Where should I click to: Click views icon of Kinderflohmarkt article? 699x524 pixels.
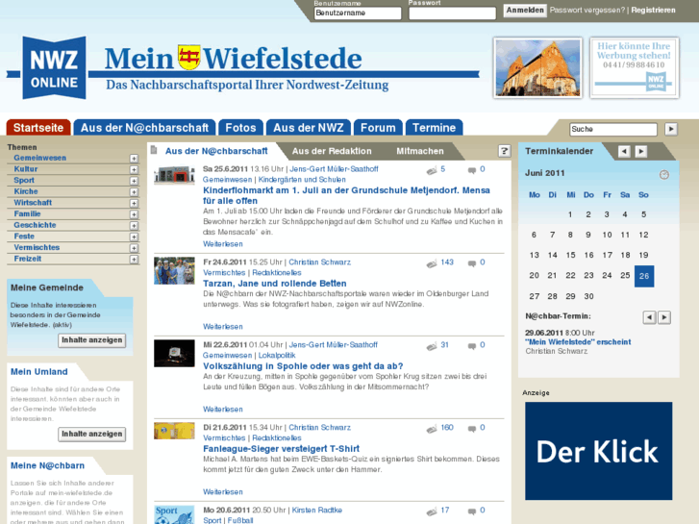pos(432,170)
